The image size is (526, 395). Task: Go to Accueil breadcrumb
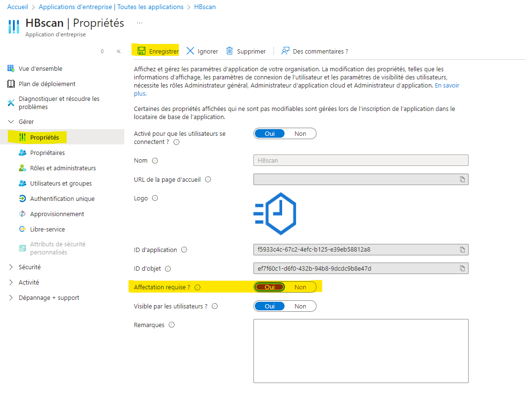pyautogui.click(x=17, y=7)
